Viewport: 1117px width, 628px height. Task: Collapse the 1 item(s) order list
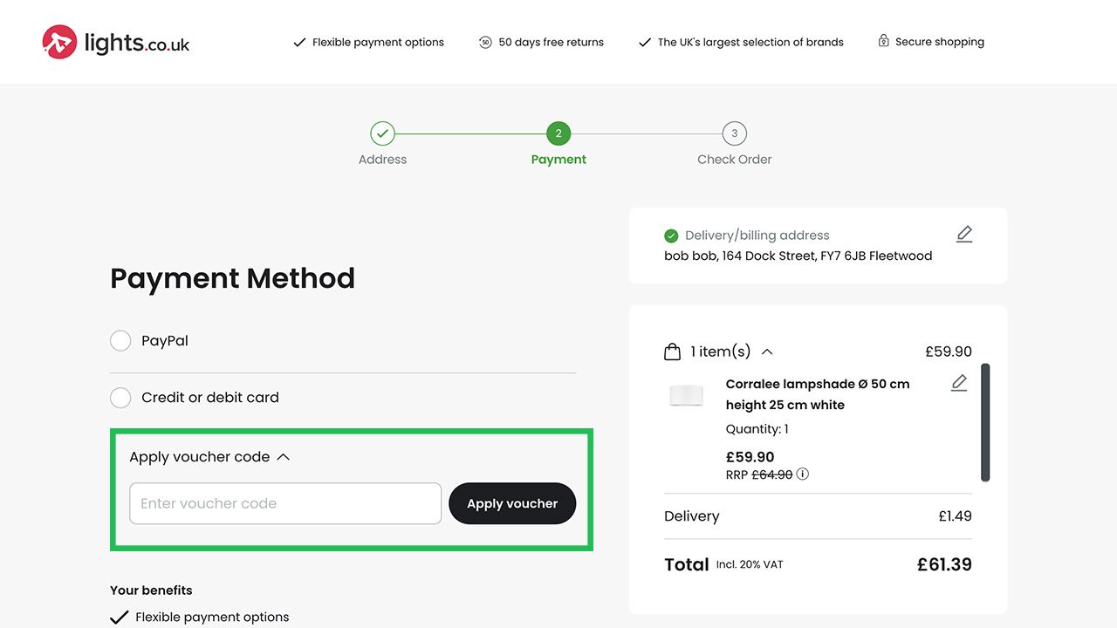click(x=767, y=352)
